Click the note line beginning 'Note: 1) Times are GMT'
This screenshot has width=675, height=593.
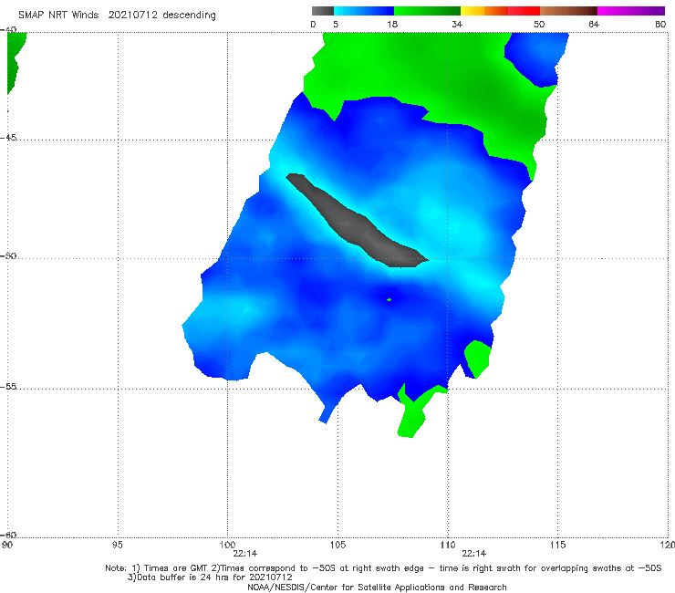(383, 568)
